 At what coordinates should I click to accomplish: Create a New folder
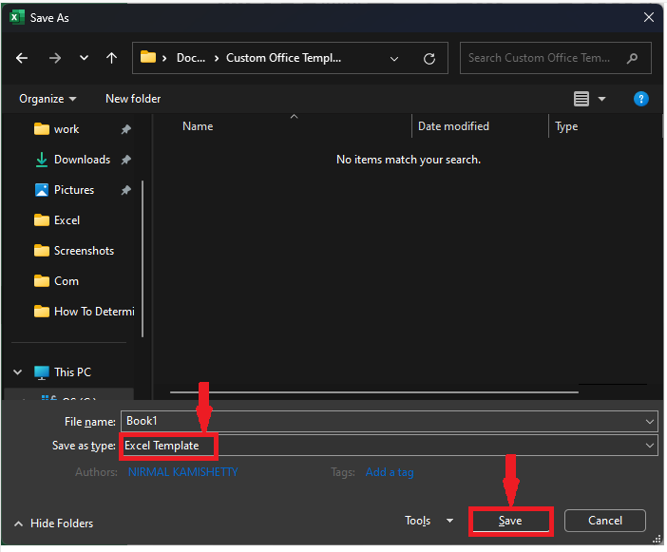133,99
